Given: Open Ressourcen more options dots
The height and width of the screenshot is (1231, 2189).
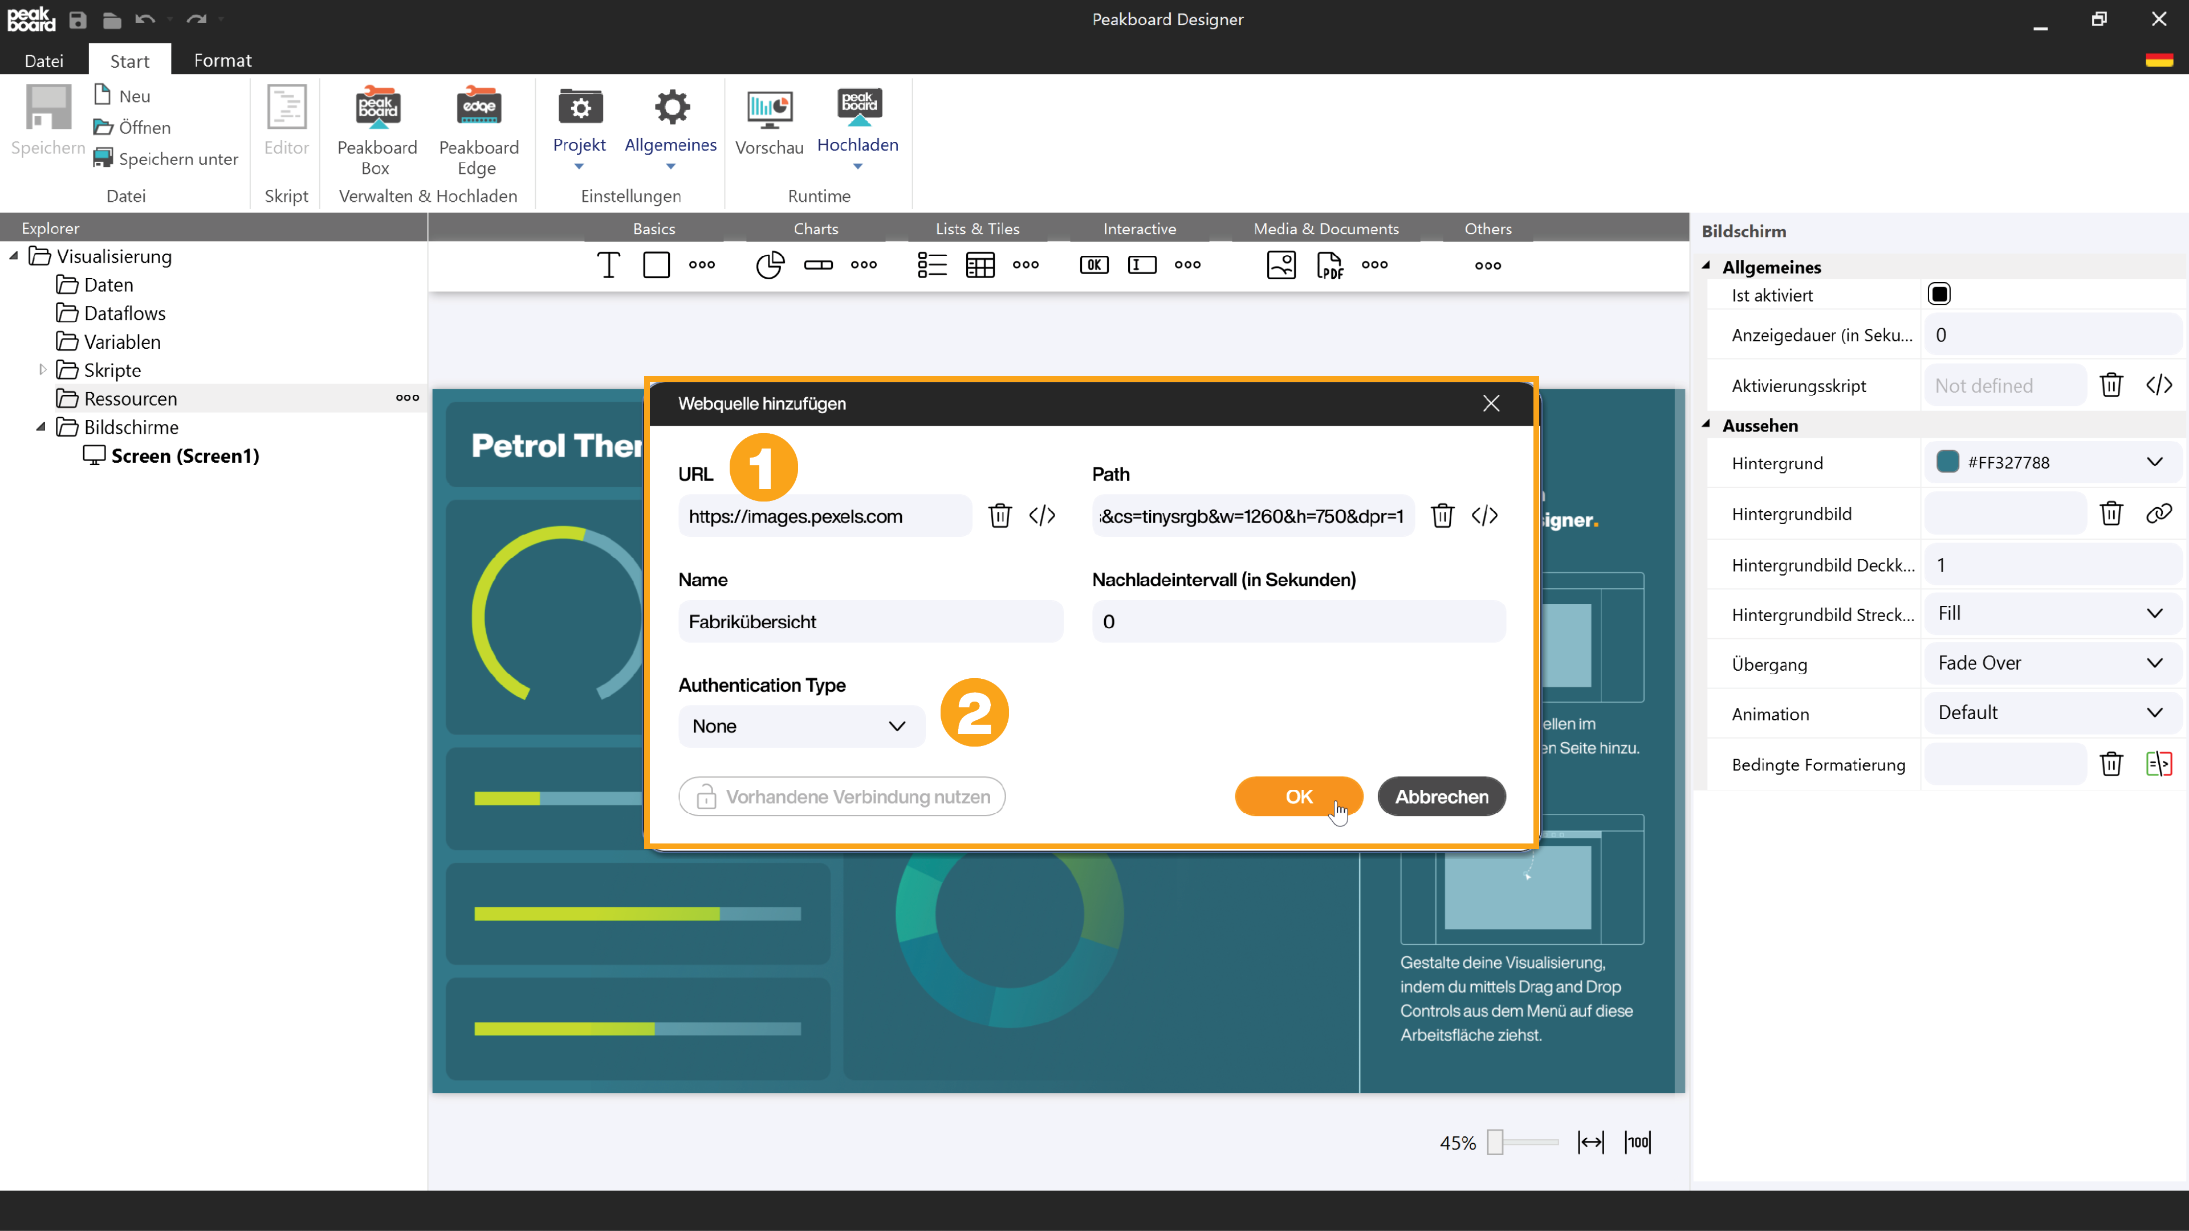Looking at the screenshot, I should 407,398.
